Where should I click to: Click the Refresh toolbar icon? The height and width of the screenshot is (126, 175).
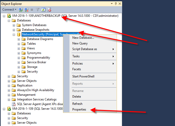43,10
